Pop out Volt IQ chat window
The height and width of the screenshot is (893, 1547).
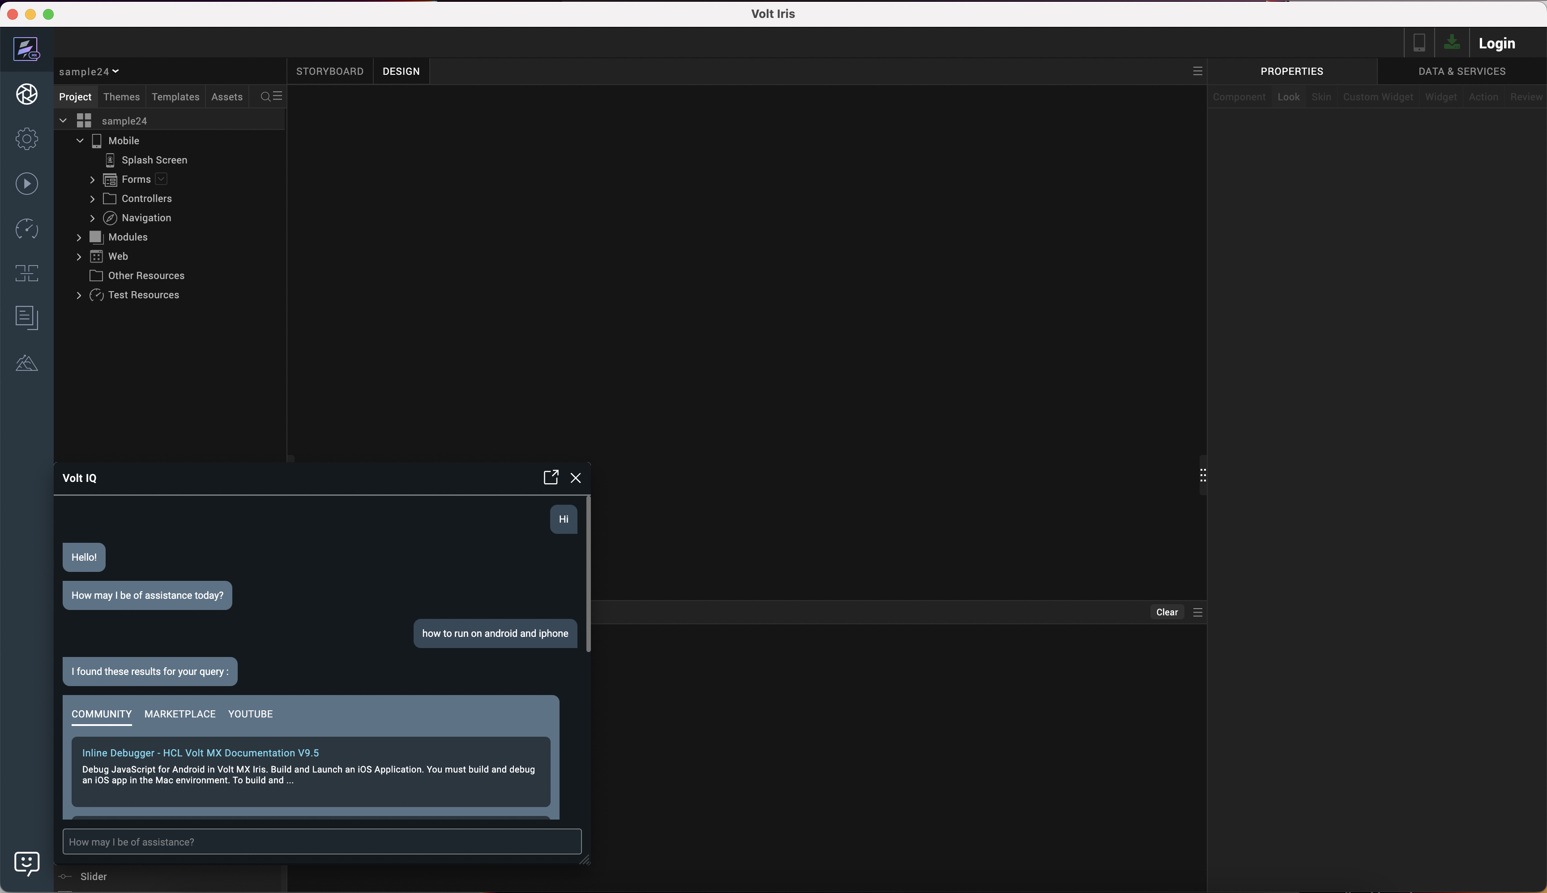click(551, 478)
